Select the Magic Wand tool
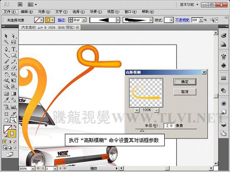 click(6, 42)
